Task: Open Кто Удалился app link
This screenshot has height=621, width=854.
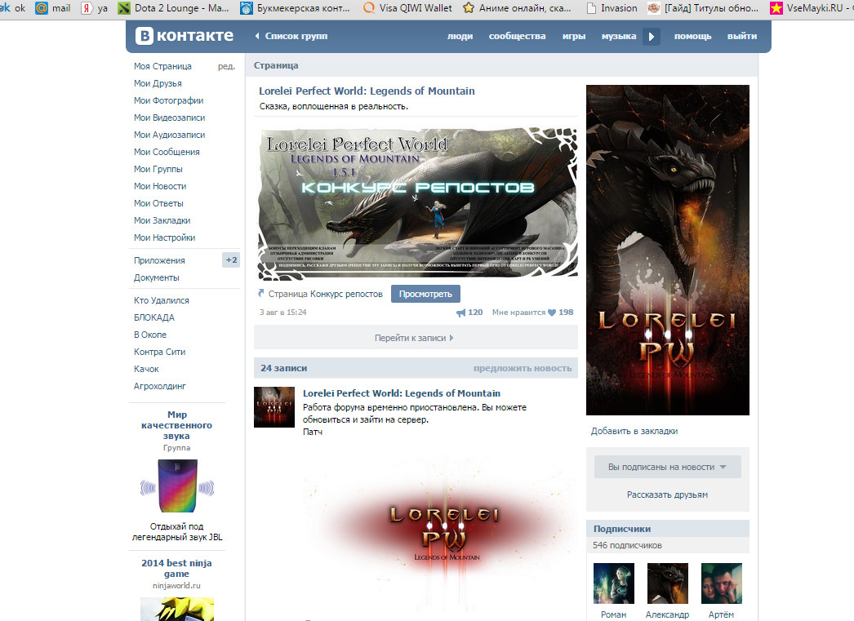Action: pos(162,300)
